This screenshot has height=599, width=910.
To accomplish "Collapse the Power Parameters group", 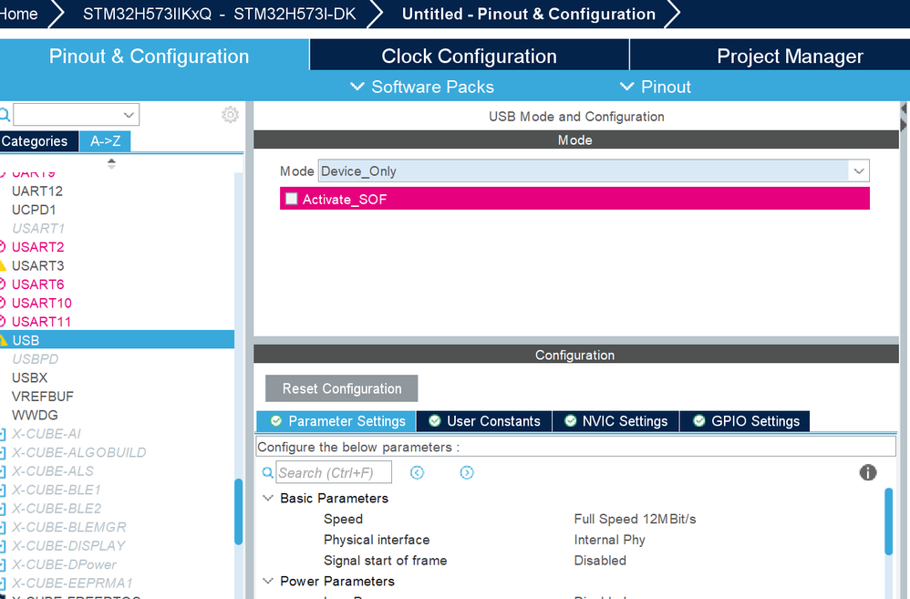I will (268, 581).
